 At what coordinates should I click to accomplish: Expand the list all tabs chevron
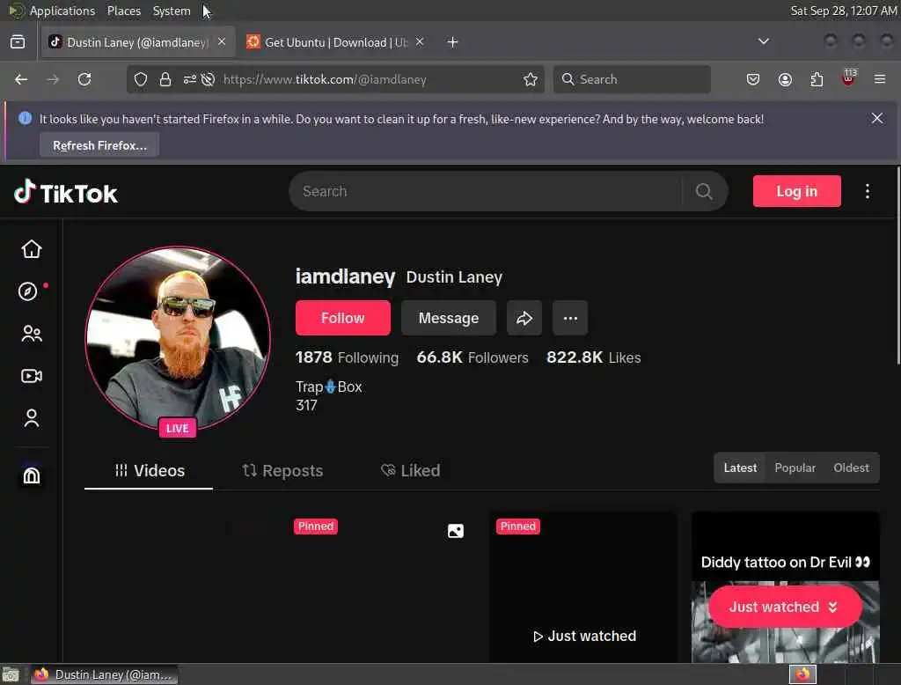[764, 41]
